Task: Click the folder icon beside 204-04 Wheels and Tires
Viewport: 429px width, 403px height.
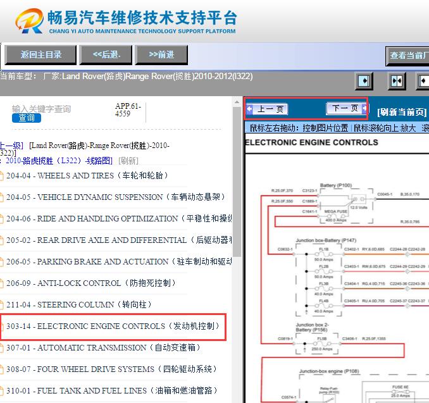Action: click(2, 176)
